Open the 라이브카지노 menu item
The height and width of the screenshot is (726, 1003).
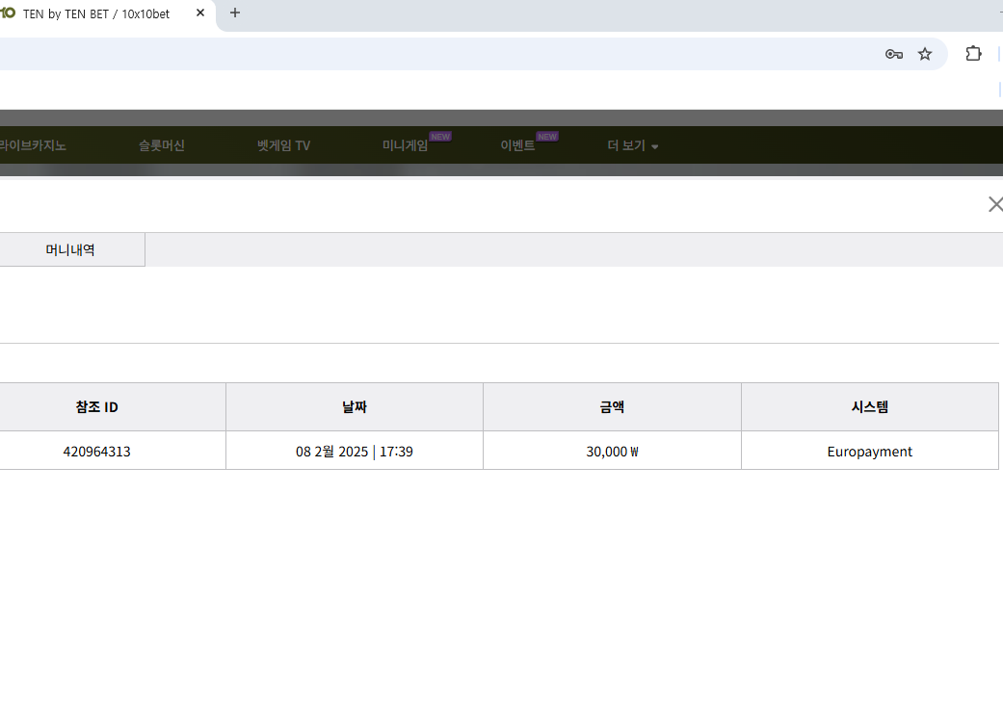click(x=33, y=146)
